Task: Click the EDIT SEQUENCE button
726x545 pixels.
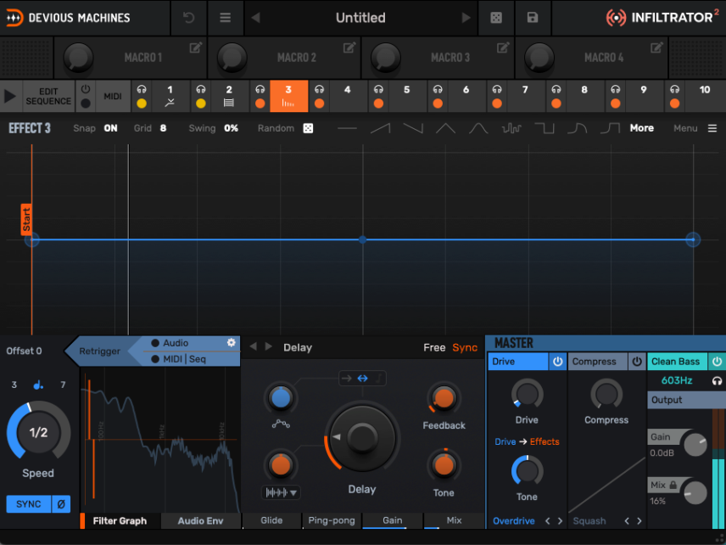Action: 48,97
